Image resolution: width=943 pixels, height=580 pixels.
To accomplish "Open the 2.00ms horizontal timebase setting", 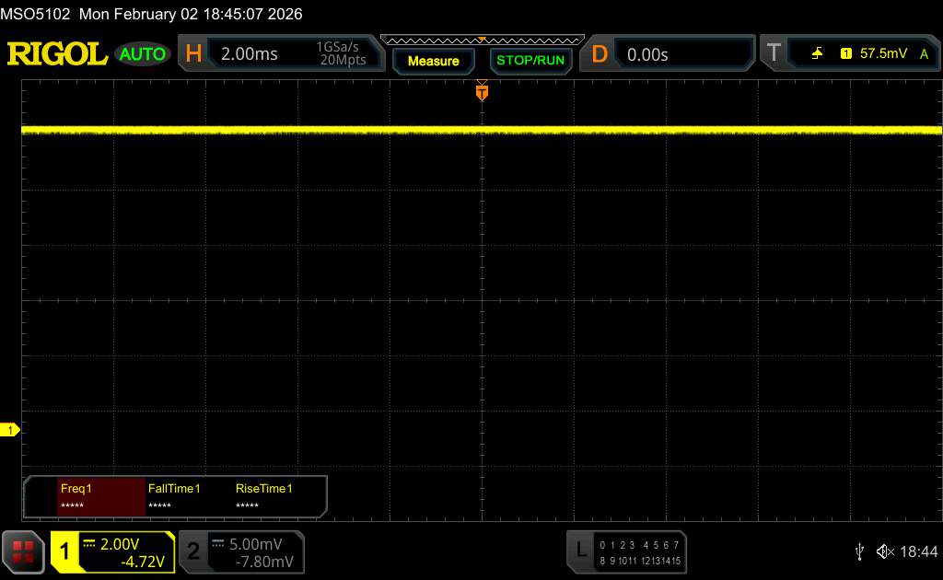I will click(249, 54).
